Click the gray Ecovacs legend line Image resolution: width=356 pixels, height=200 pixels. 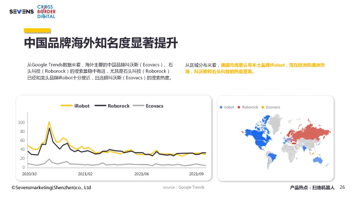click(x=138, y=106)
